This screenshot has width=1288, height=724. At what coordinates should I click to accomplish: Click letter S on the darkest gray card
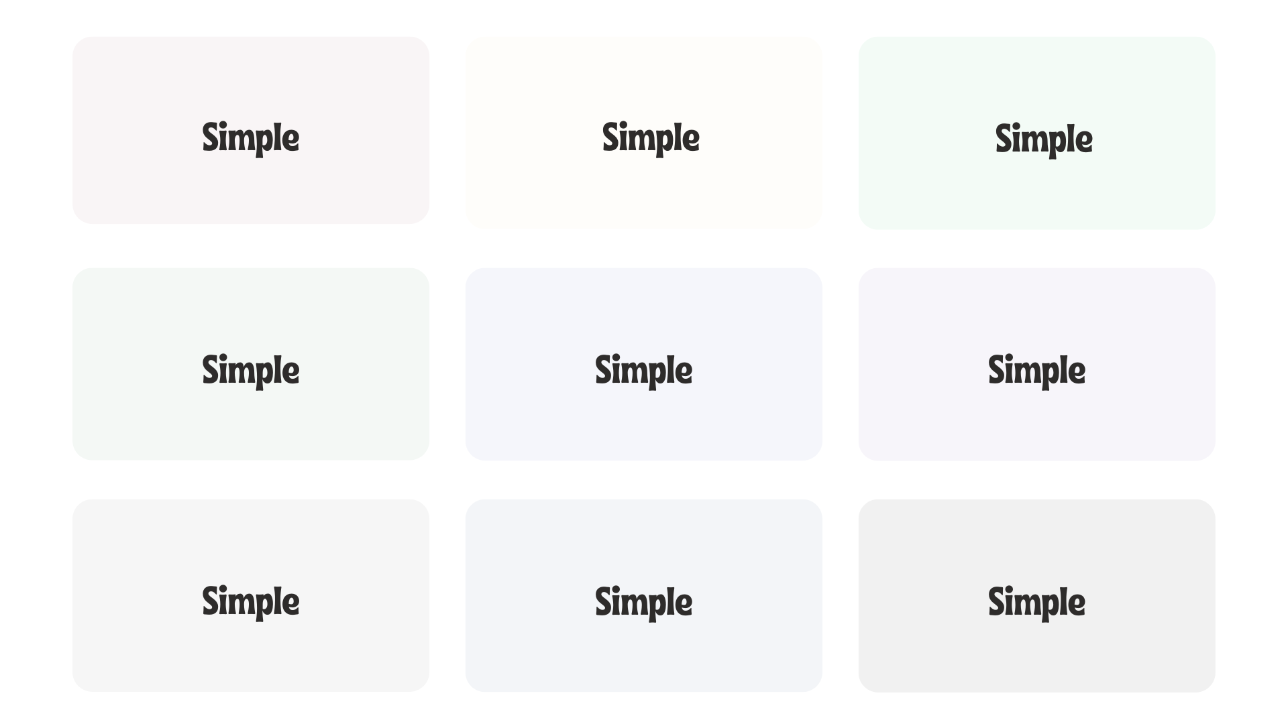[x=998, y=601]
